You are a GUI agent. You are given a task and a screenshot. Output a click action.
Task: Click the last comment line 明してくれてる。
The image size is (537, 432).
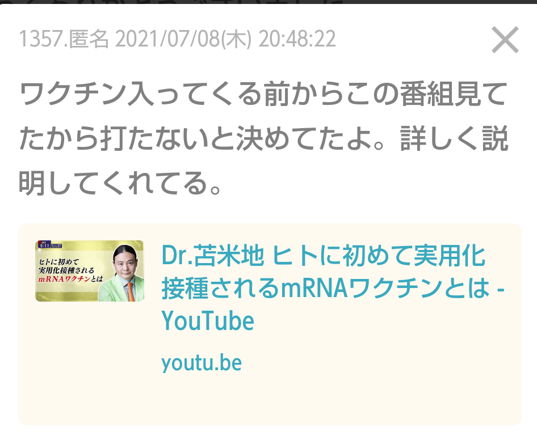(120, 183)
